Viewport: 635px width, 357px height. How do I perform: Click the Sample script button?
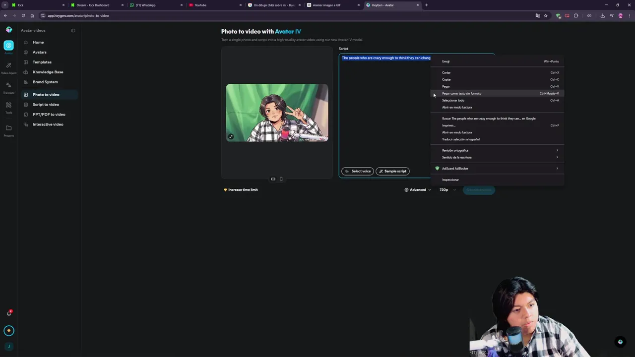[392, 171]
